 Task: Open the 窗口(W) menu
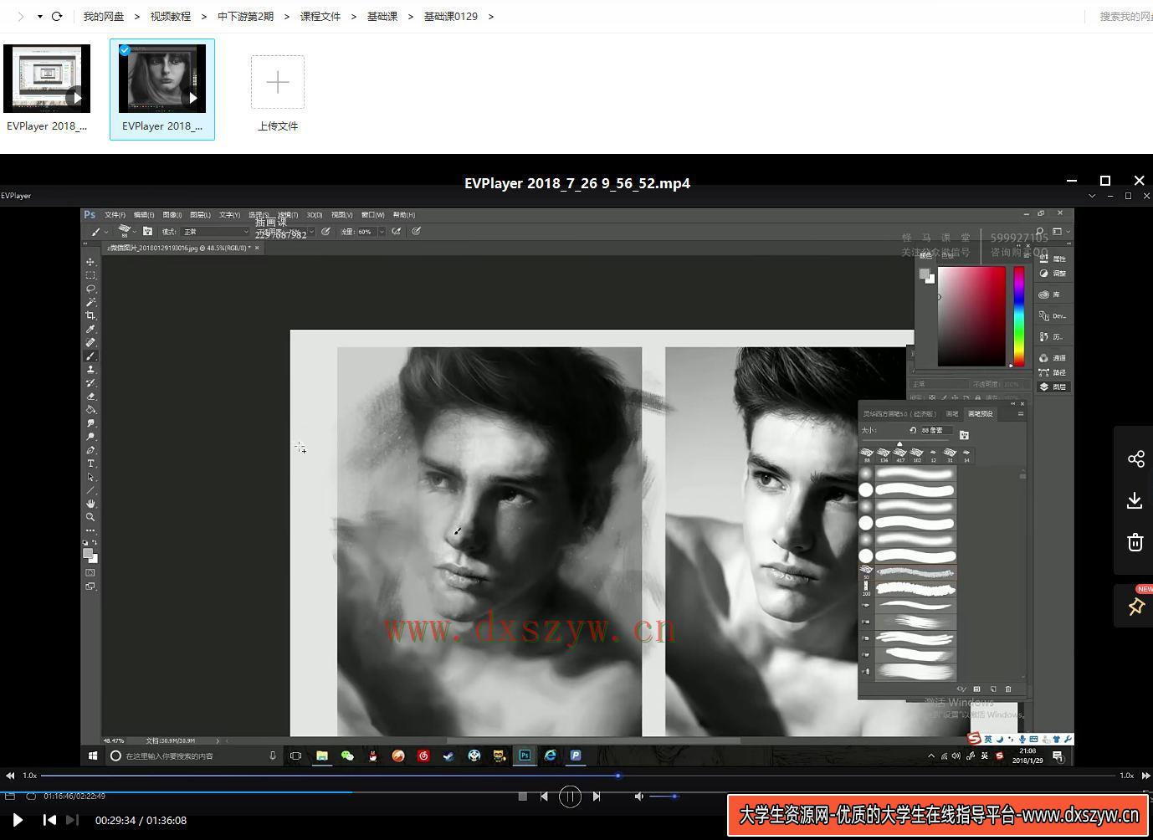373,215
